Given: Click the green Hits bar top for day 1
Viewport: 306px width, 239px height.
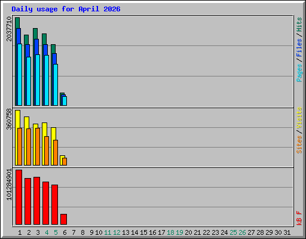Looking at the screenshot, I should point(17,23).
